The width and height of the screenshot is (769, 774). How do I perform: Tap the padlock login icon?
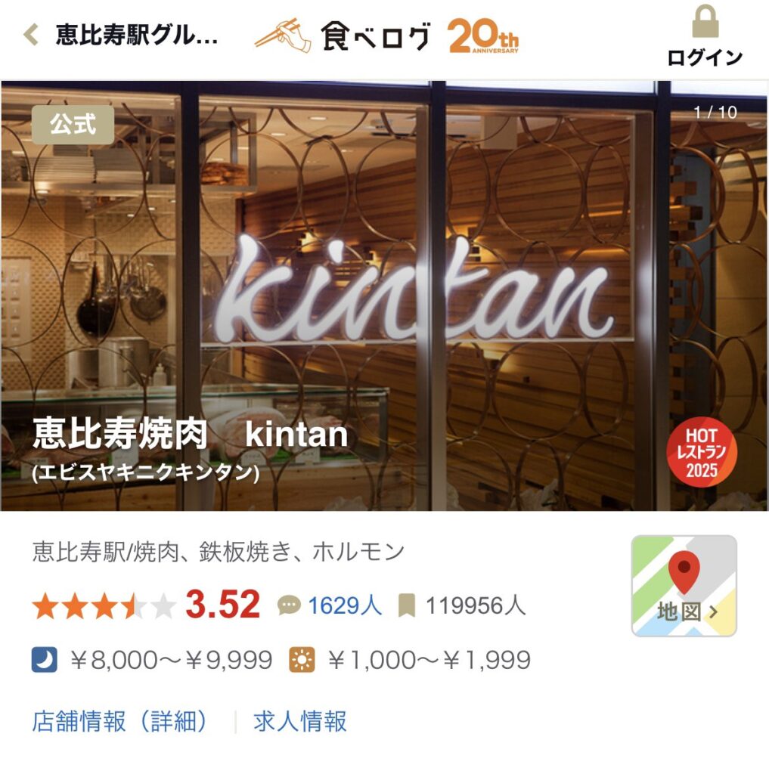(705, 21)
